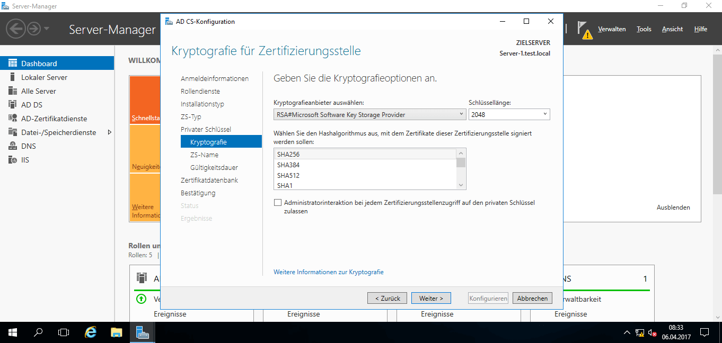Image resolution: width=722 pixels, height=343 pixels.
Task: Click the hash list scroll-up arrow
Action: click(461, 154)
